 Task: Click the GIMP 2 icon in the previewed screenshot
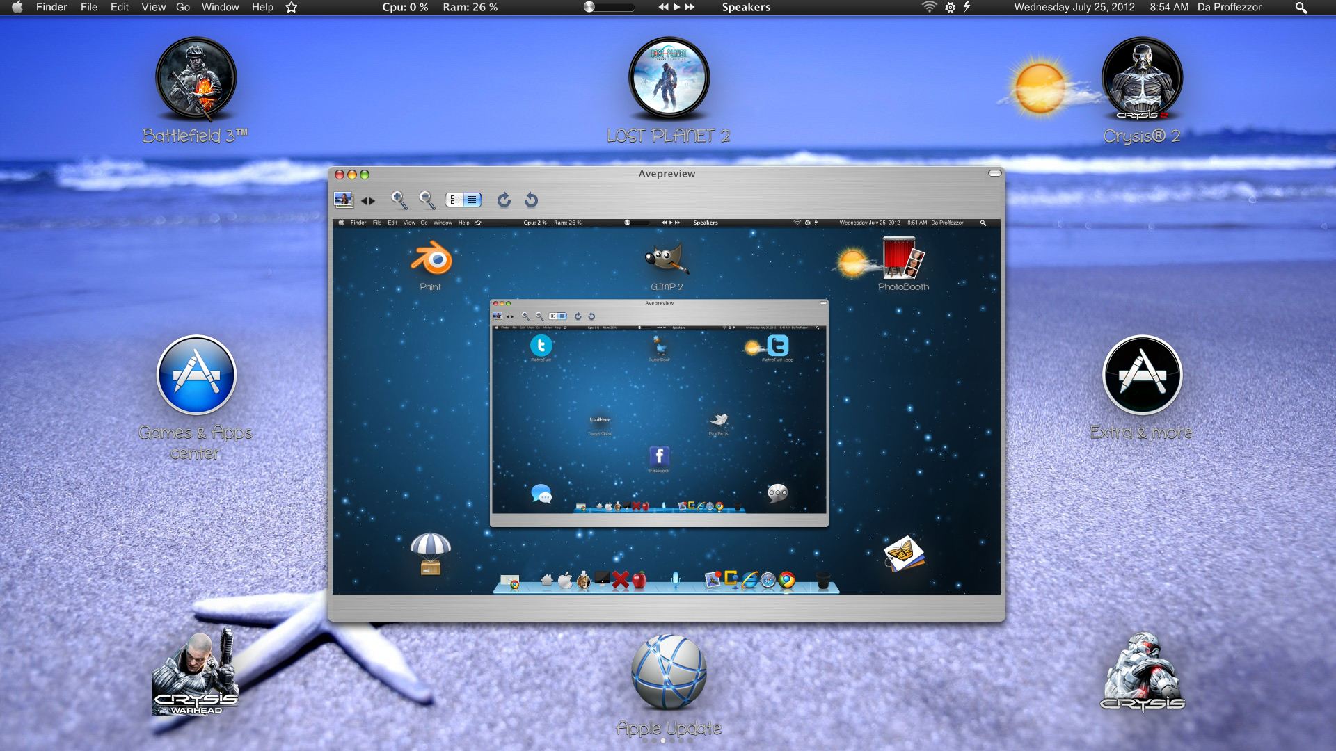(x=667, y=259)
